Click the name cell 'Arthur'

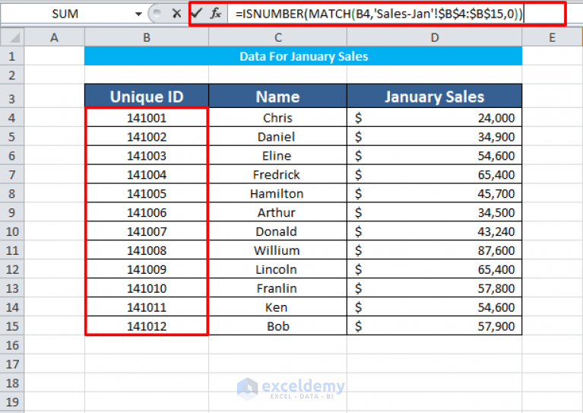(x=277, y=212)
